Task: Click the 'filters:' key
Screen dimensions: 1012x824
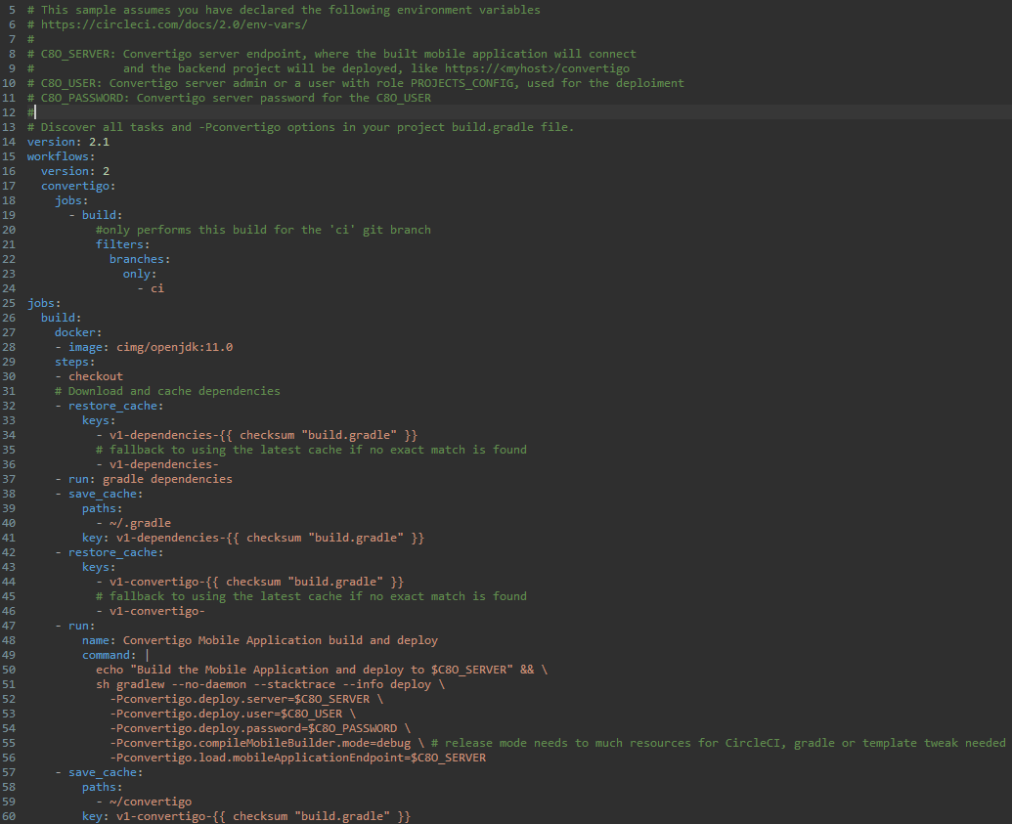Action: pyautogui.click(x=122, y=244)
